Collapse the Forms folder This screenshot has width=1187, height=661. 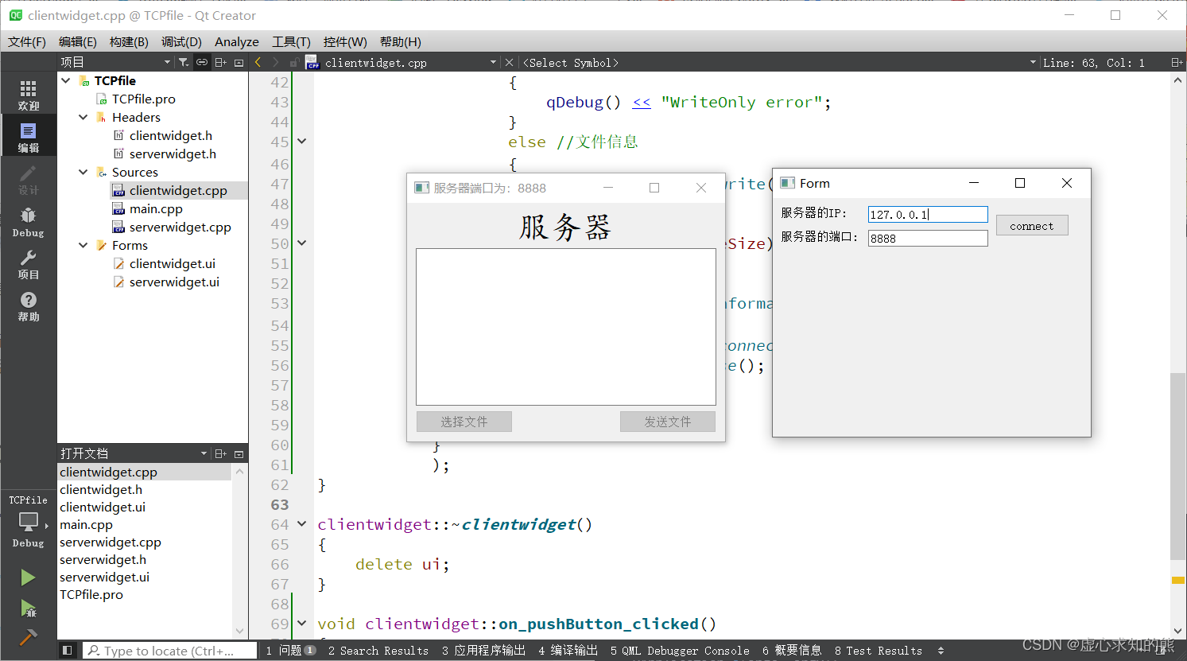(x=83, y=245)
